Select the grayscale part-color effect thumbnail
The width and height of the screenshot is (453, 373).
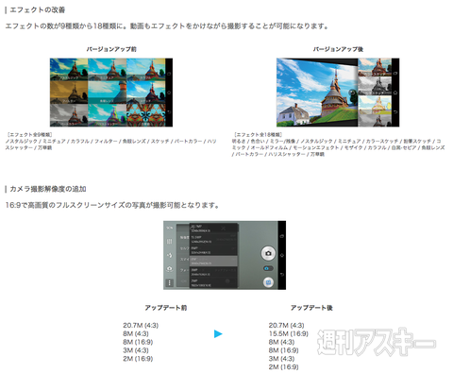69,115
